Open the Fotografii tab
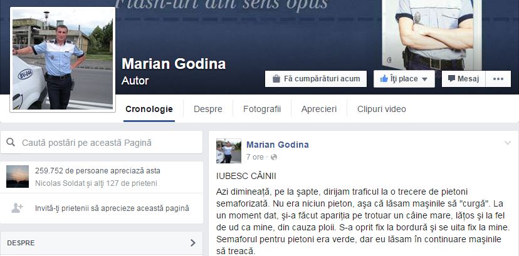 point(262,109)
